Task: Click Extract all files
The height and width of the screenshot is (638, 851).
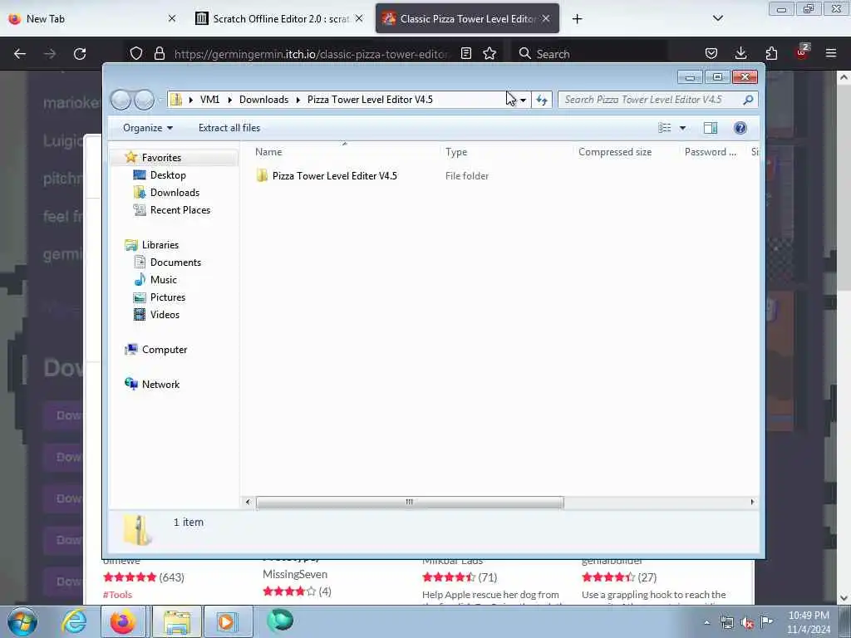Action: (229, 128)
